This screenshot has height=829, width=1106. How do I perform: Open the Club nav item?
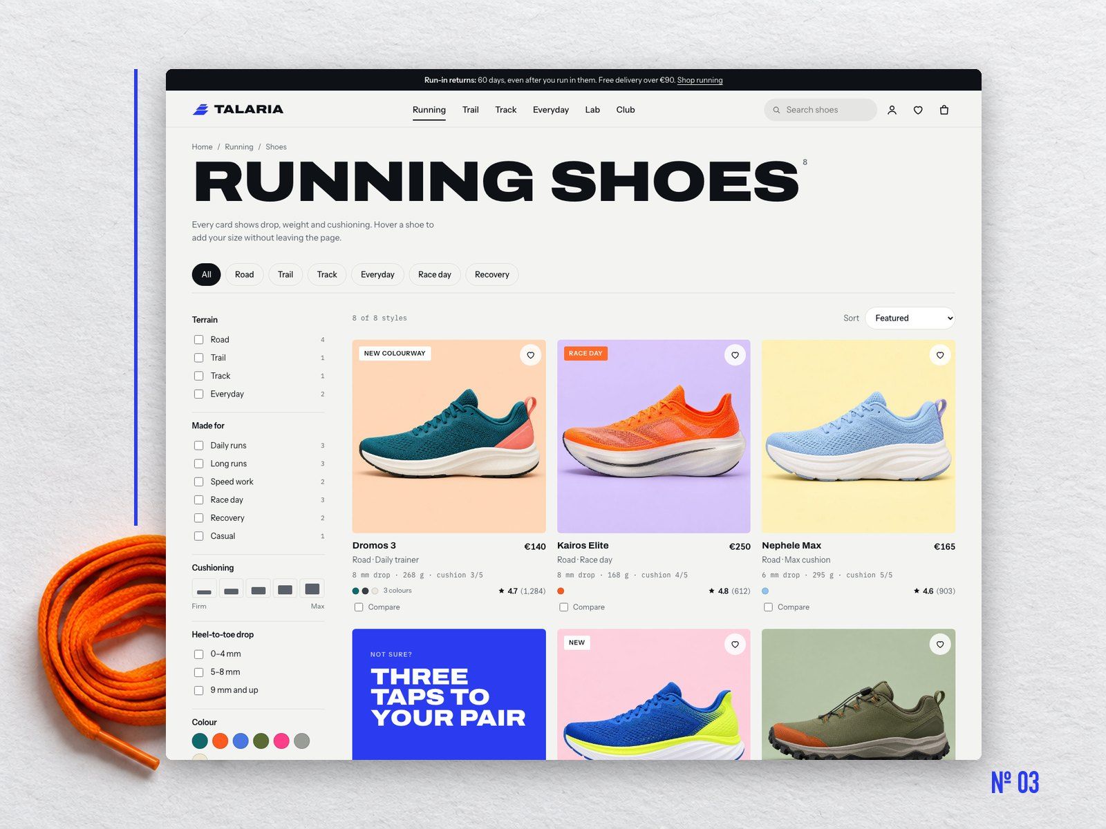(x=626, y=110)
